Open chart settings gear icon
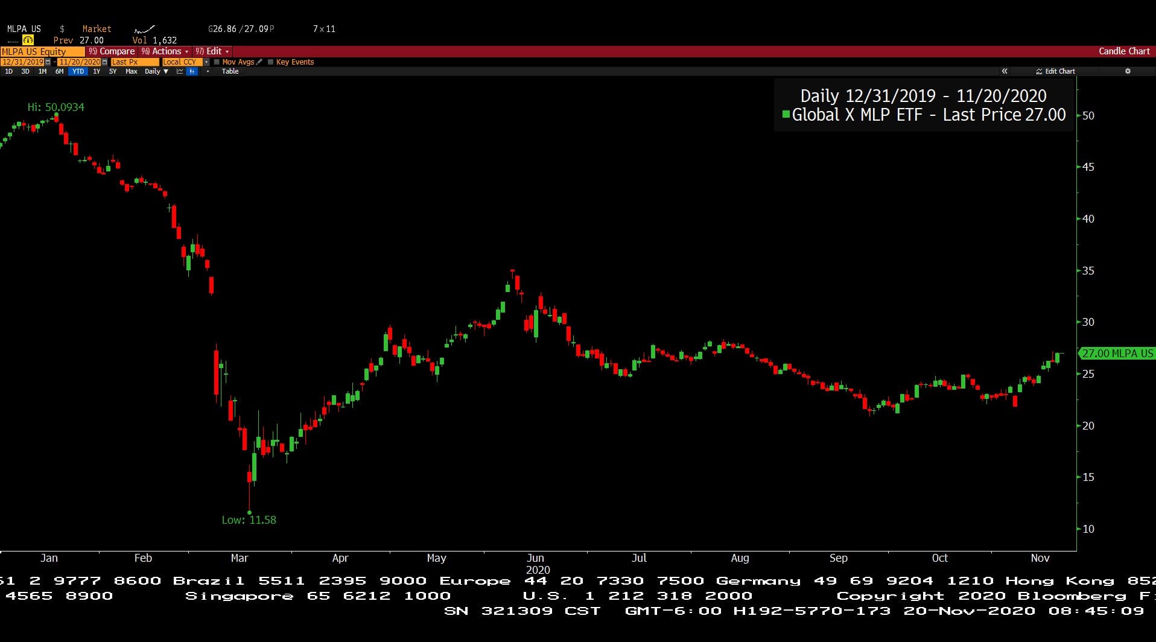 (x=1128, y=71)
